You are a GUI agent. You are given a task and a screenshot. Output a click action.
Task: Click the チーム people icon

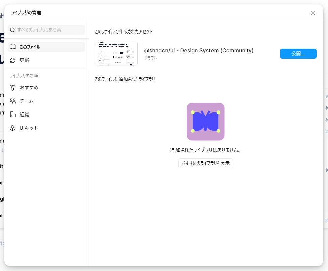[13, 101]
